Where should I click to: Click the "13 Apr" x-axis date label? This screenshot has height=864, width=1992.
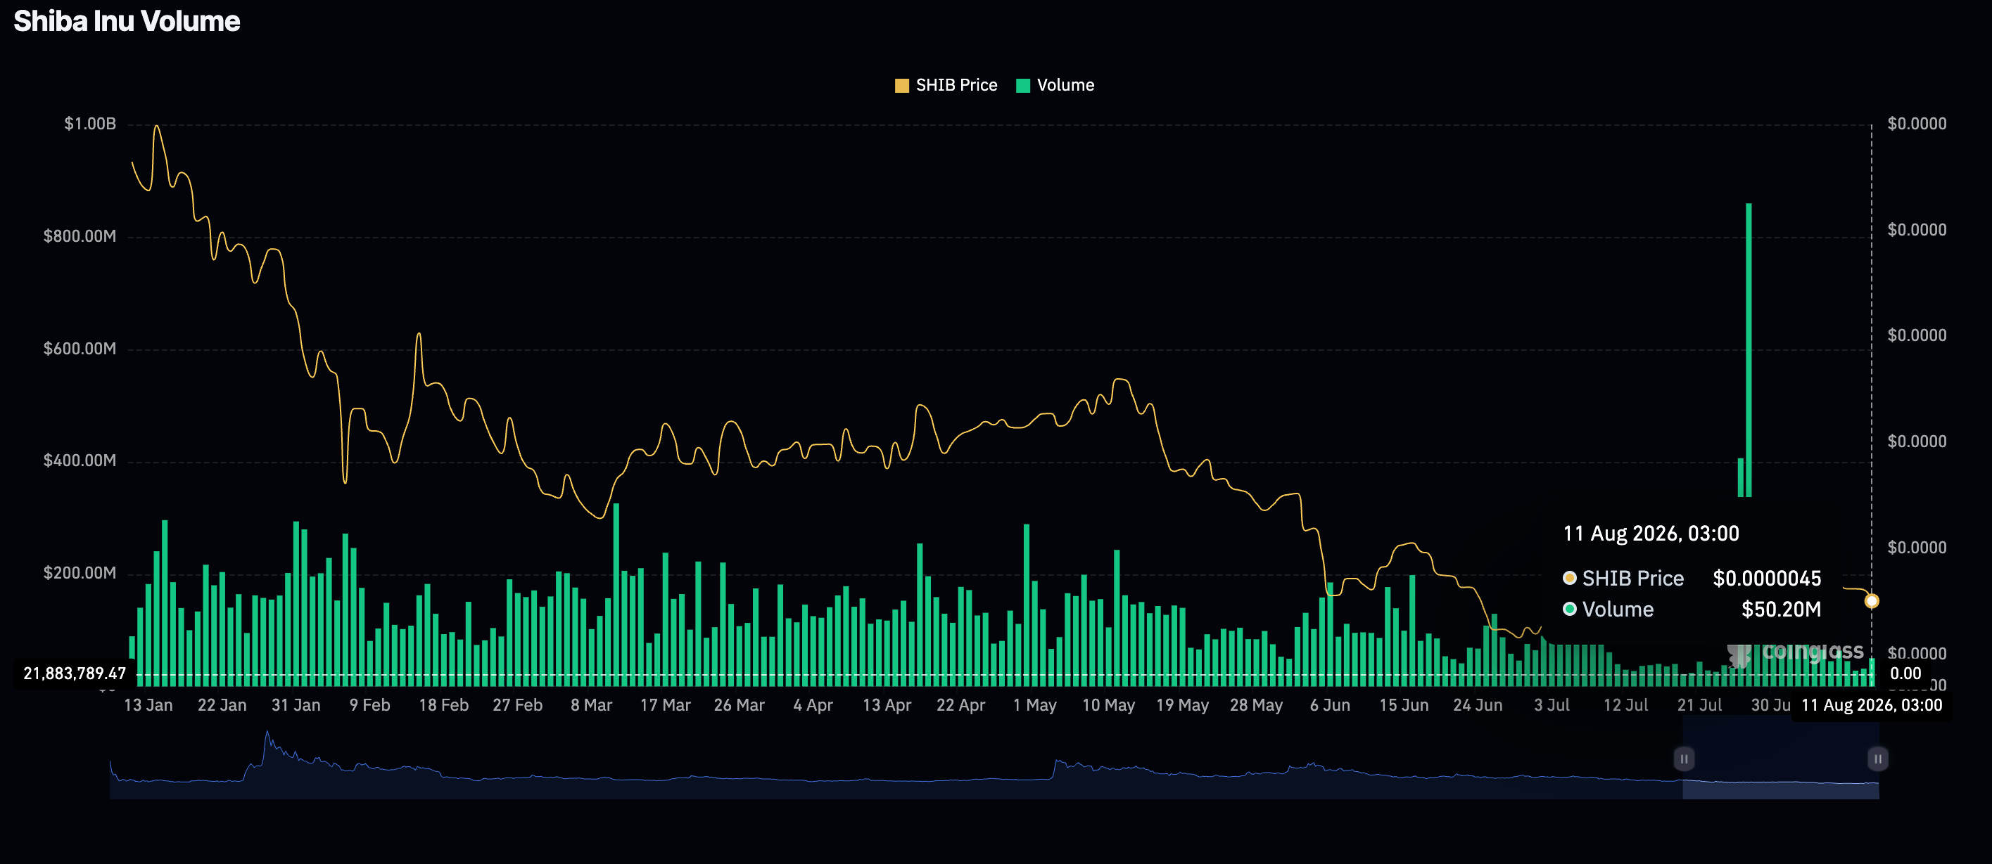887,705
